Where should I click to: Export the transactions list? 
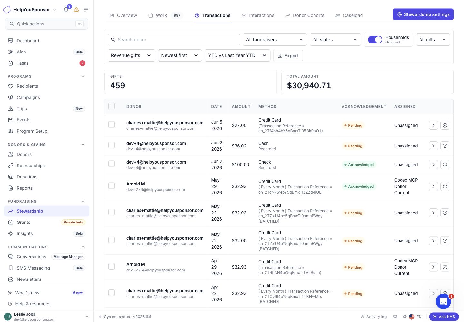pyautogui.click(x=288, y=55)
